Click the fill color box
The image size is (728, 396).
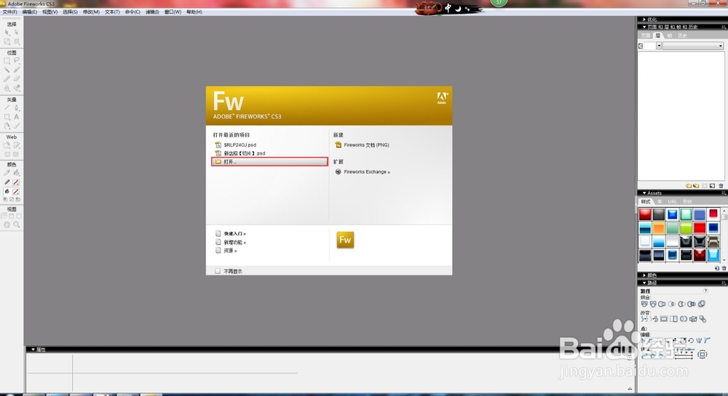pyautogui.click(x=16, y=191)
